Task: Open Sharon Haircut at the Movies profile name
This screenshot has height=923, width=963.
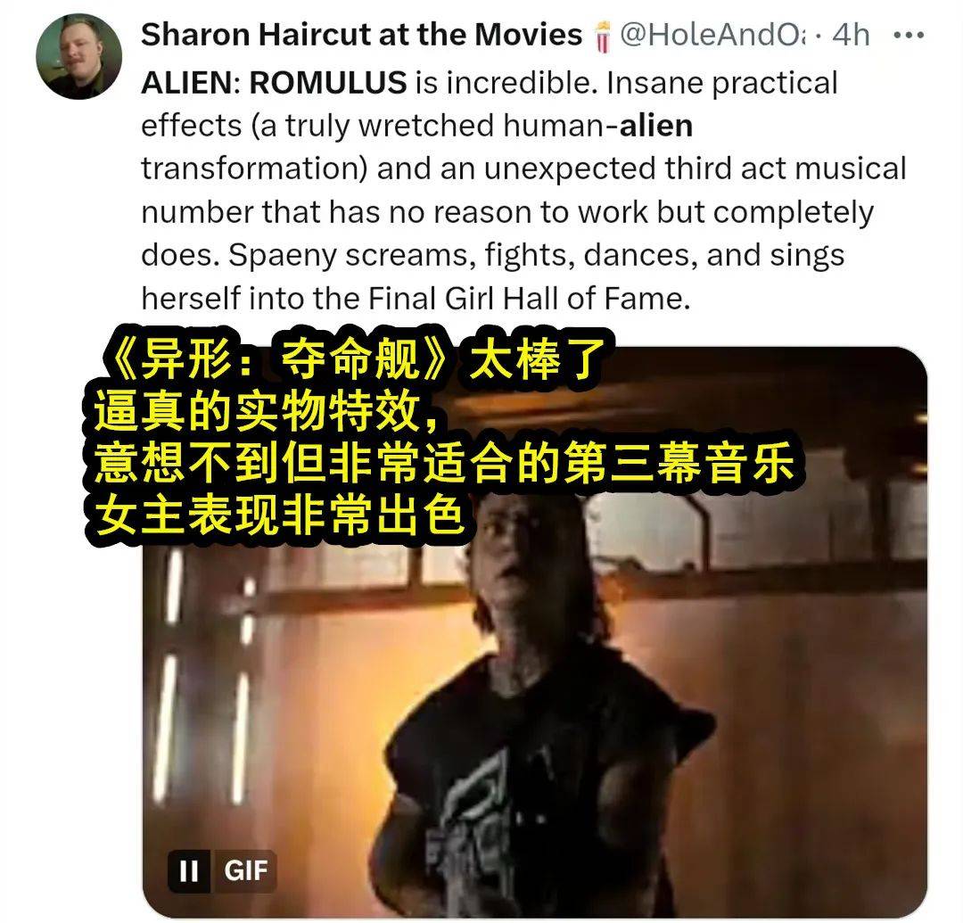Action: point(361,35)
